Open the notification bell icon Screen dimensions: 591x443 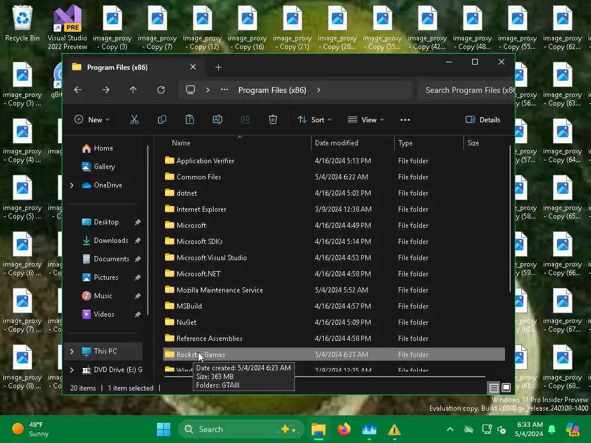pyautogui.click(x=552, y=429)
